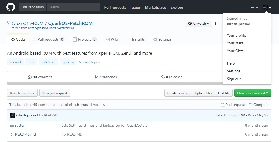Open Issues in the top navigation

[135, 7]
